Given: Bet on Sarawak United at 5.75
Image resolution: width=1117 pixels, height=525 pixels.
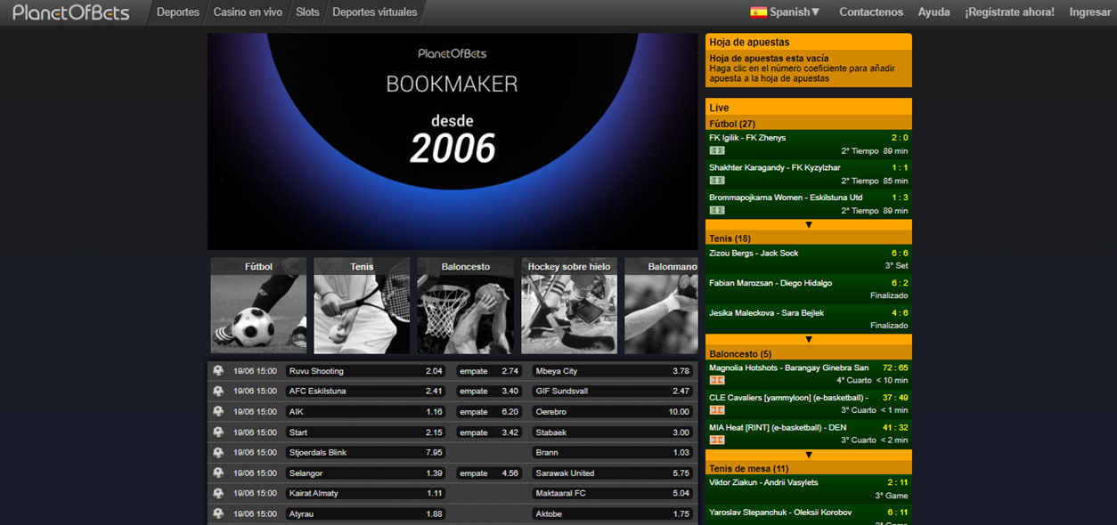Looking at the screenshot, I should (x=613, y=473).
